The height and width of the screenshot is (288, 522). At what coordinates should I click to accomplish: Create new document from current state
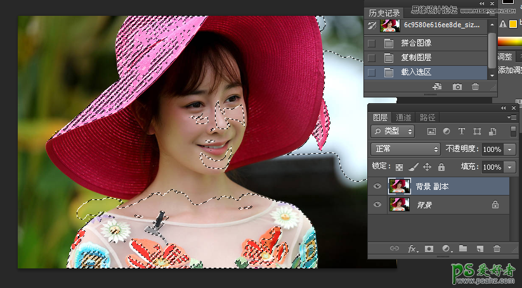point(437,87)
